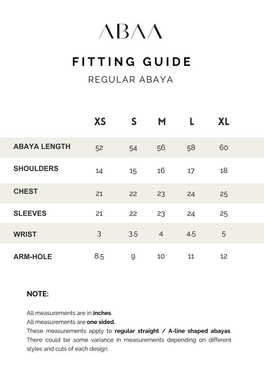
Task: Click abaya length value 60 for XL
Action: coord(224,148)
